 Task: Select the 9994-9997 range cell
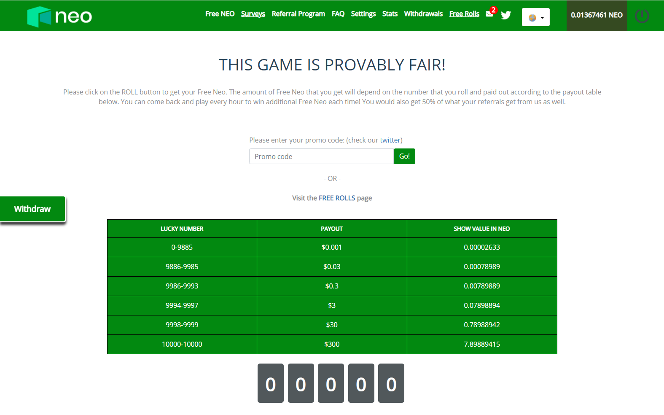(x=182, y=306)
